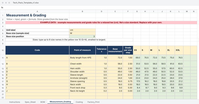Select the sizes instruction note in row 8

69,40
